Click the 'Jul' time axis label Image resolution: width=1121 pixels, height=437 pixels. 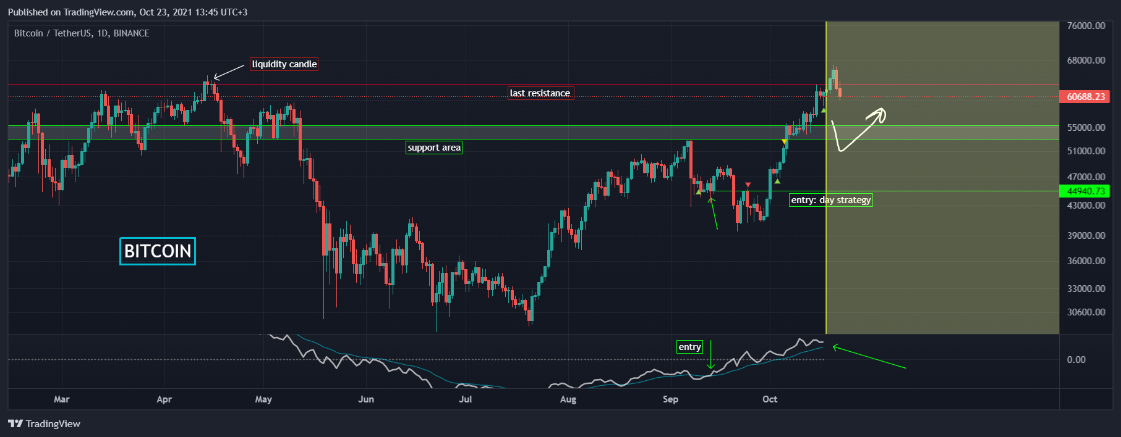click(x=466, y=399)
